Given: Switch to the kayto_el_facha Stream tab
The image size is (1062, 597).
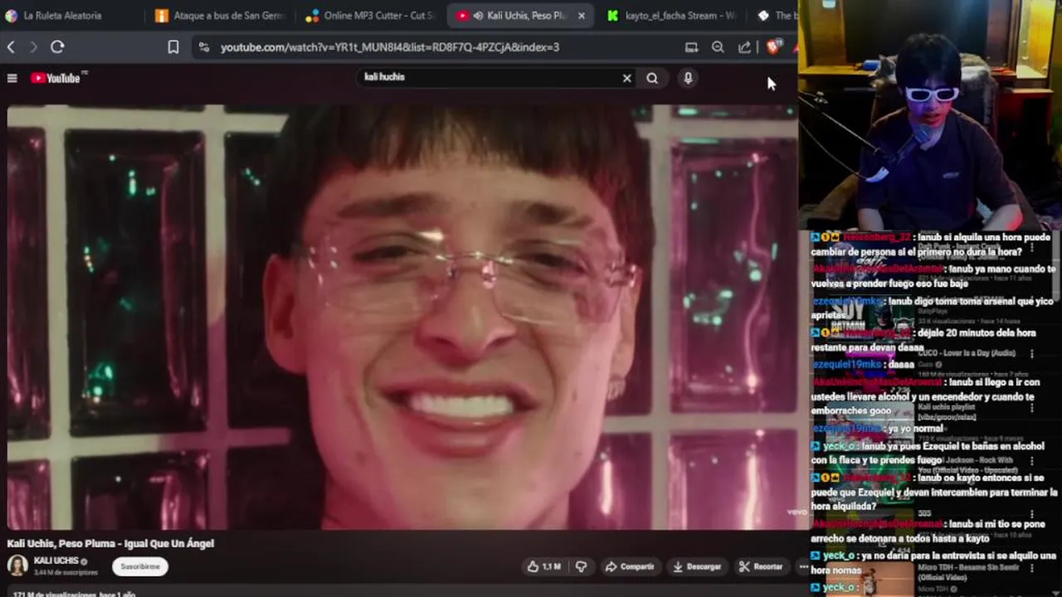Looking at the screenshot, I should pos(671,16).
